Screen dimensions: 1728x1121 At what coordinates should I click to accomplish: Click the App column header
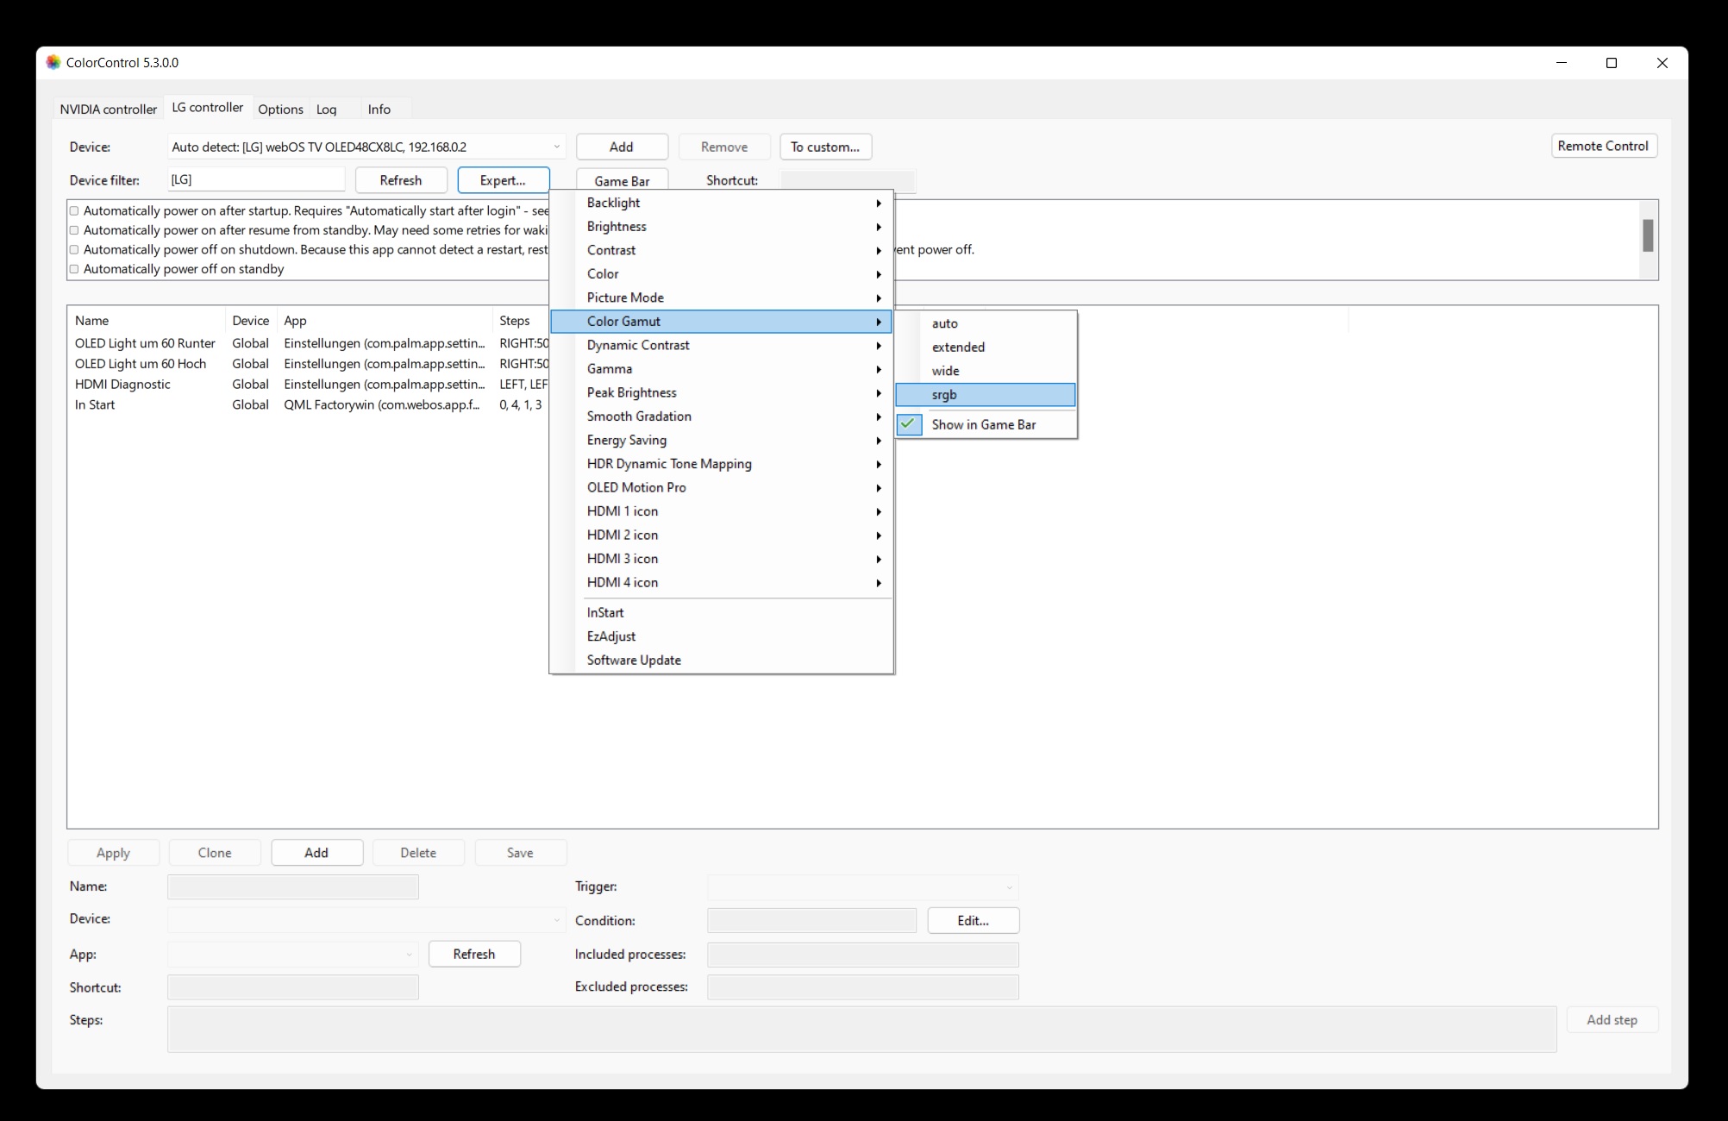pyautogui.click(x=385, y=320)
